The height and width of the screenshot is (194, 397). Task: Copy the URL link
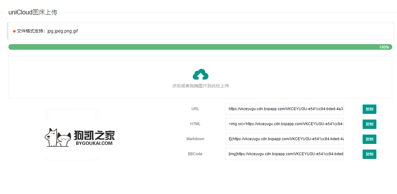point(370,109)
